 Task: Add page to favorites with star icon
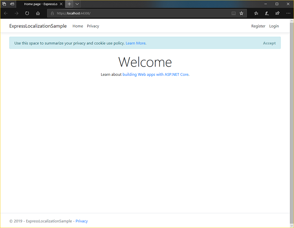coord(241,13)
